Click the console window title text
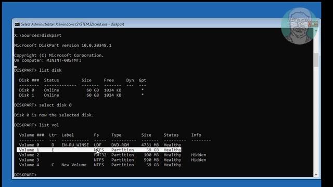The width and height of the screenshot is (333, 187). [x=73, y=24]
